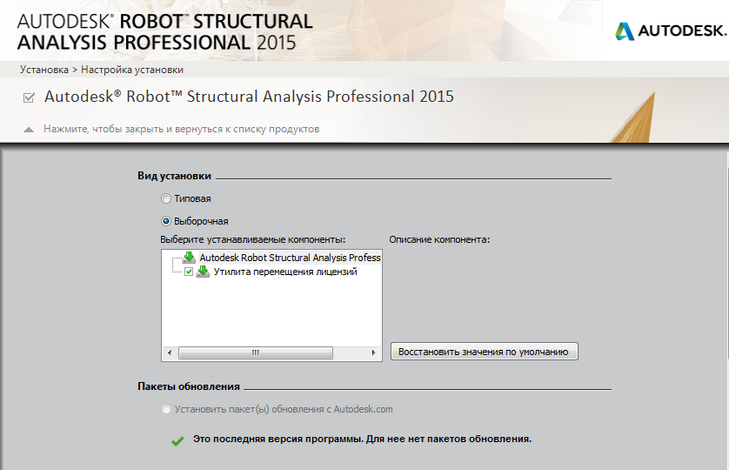This screenshot has height=470, width=729.
Task: Click the Autodesk Robot Structural Analysis Professional 2015 heading
Action: point(249,97)
